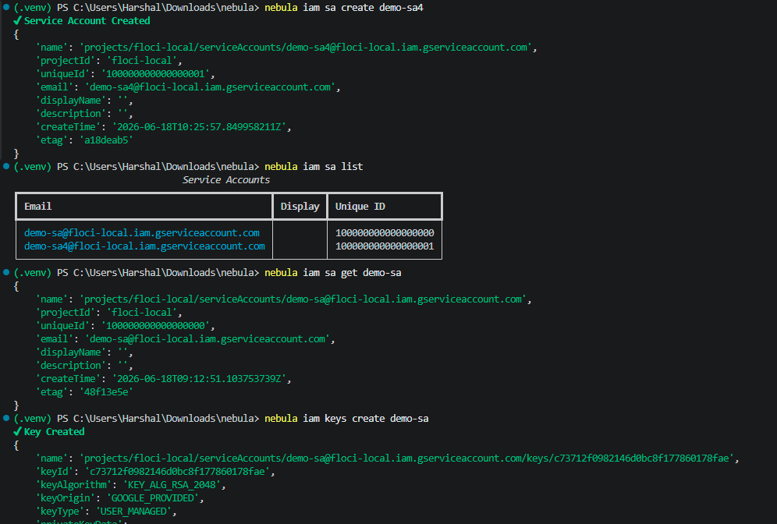Click the command 'nebula iam sa get demo-sa'
Screen dimensions: 777x524
click(x=333, y=272)
